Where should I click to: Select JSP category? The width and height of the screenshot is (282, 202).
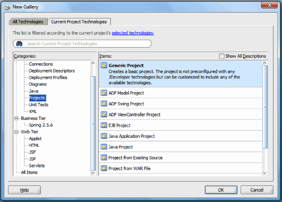coord(33,159)
